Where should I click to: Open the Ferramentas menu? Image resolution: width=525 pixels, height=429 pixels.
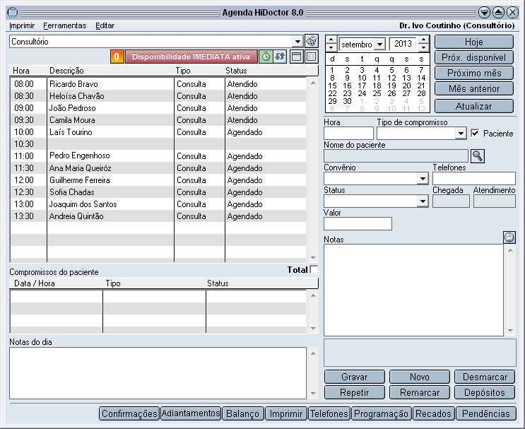(64, 25)
